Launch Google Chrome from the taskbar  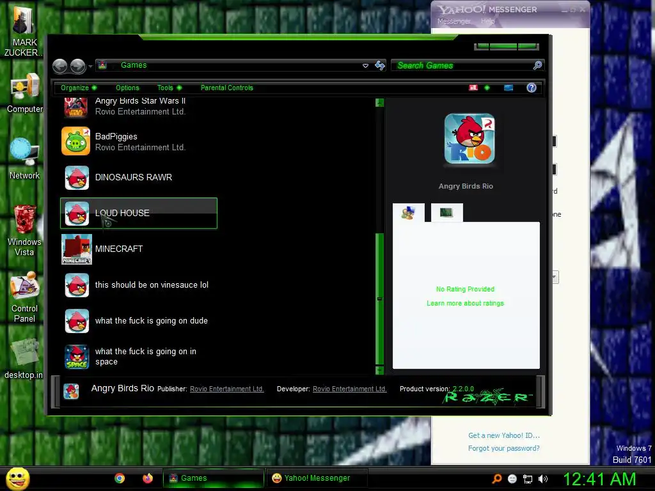[x=120, y=478]
